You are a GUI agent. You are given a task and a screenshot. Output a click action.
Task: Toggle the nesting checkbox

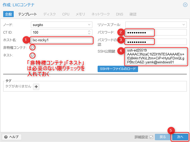33,55
